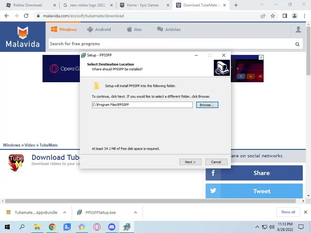Open the Opera GX advertisement banner
This screenshot has width=311, height=233.
pyautogui.click(x=61, y=69)
